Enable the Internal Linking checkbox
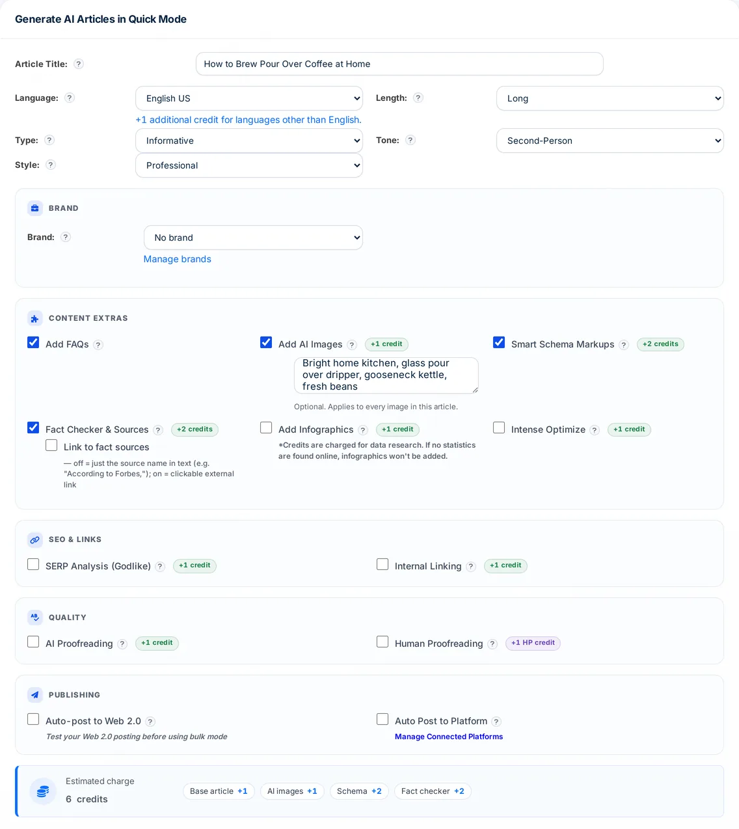This screenshot has width=739, height=829. pyautogui.click(x=383, y=564)
